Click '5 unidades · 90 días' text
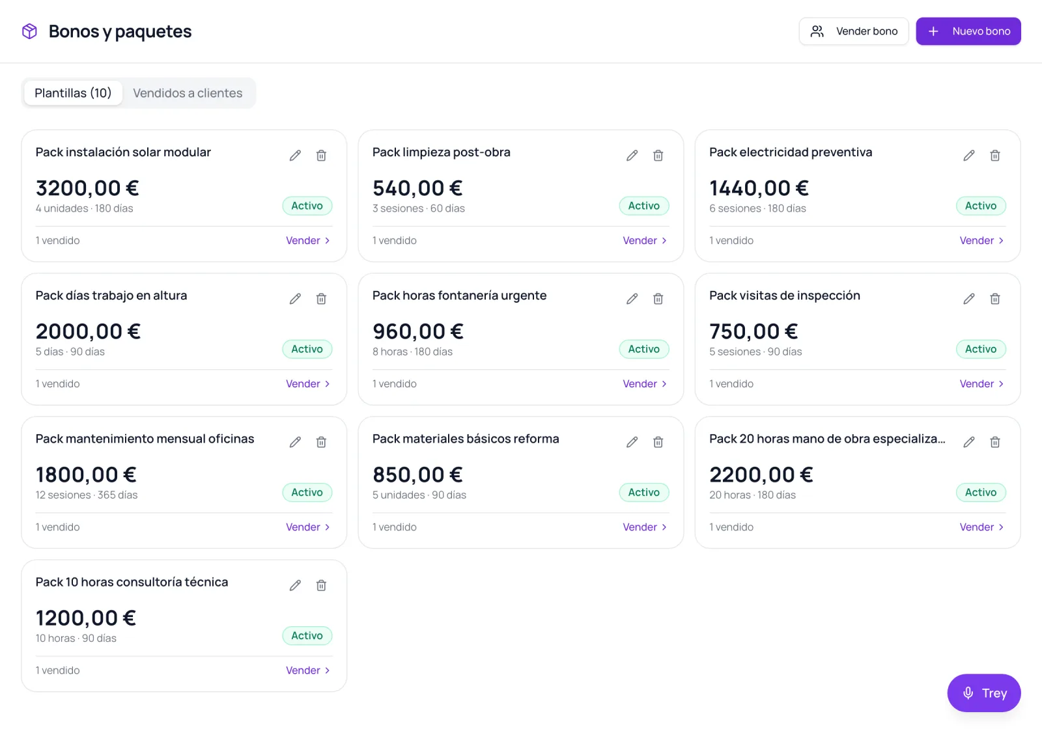 pos(419,495)
